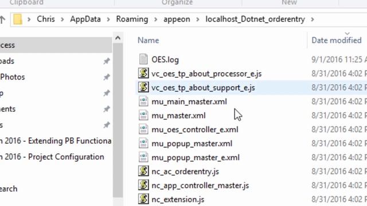Select nc_ac_orderentry.js file name
The image size is (367, 206).
[x=185, y=172]
